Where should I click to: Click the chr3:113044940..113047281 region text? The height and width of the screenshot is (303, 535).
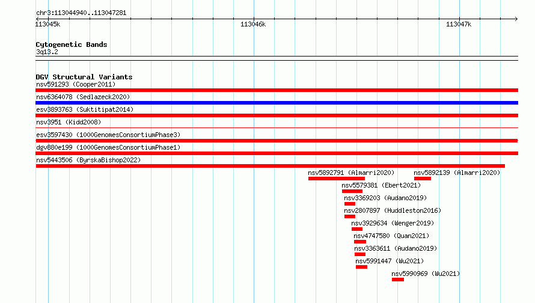81,13
